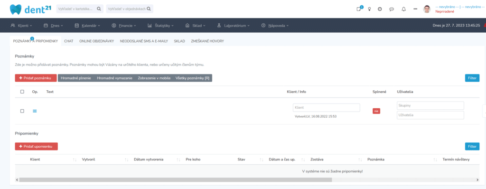Switch to the Poznámky a pripomienky tab
Screen dimensions: 486x189
coord(35,41)
